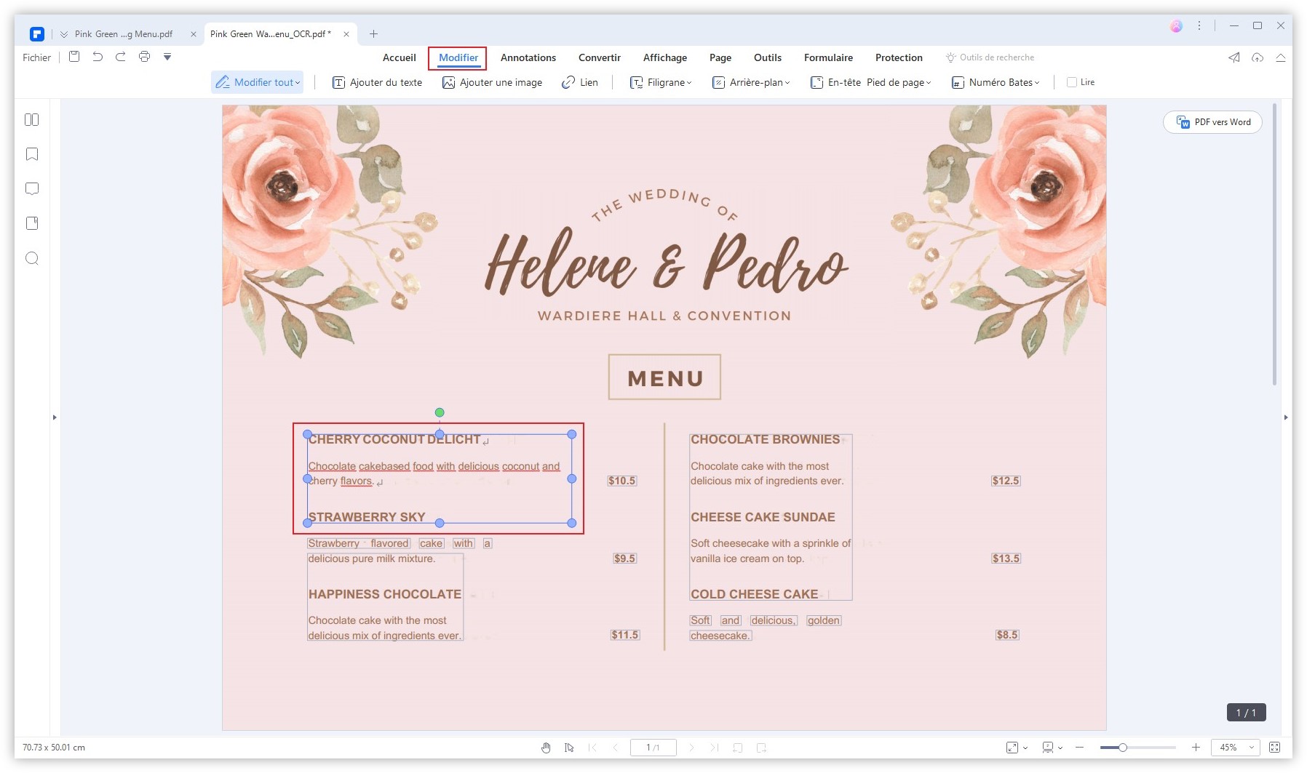1307x773 pixels.
Task: Switch to the Annotations tab
Action: [x=528, y=57]
